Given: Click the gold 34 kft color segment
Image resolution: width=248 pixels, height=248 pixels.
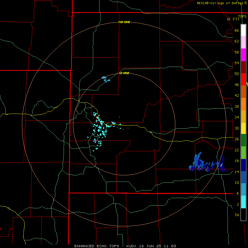Looking at the screenshot, I should tap(243, 117).
